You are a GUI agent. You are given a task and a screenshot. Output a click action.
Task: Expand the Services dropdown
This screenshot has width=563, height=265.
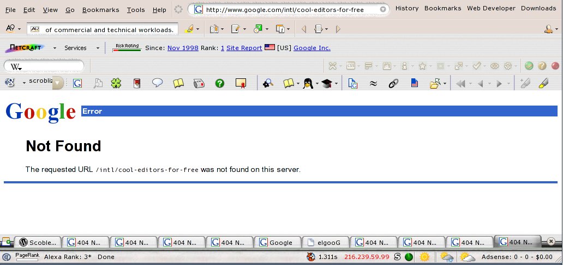tap(98, 48)
